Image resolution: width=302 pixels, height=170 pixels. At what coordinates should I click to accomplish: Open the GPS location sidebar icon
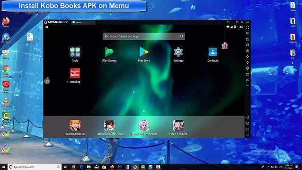pos(248,68)
